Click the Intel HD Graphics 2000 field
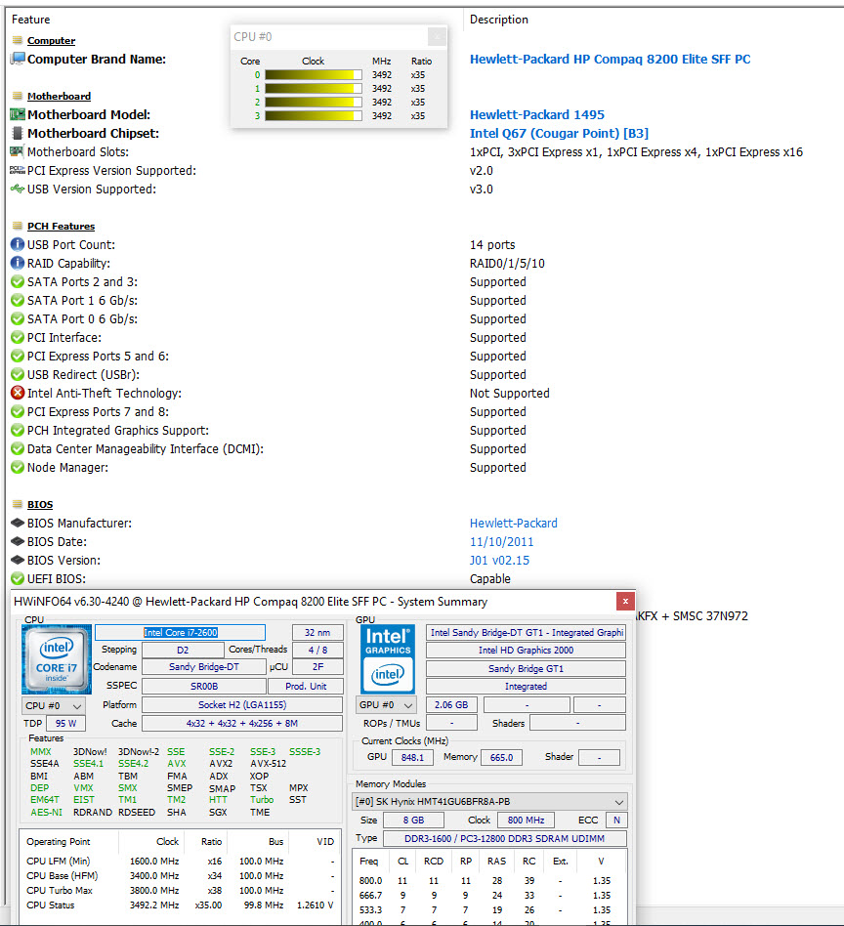The image size is (844, 926). coord(526,651)
